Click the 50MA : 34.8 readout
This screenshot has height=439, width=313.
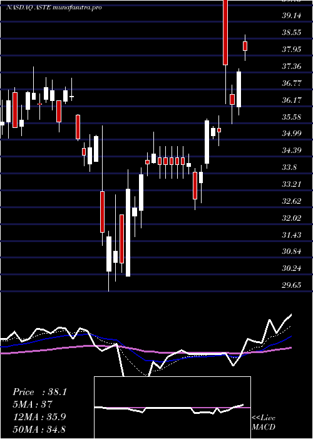point(39,429)
